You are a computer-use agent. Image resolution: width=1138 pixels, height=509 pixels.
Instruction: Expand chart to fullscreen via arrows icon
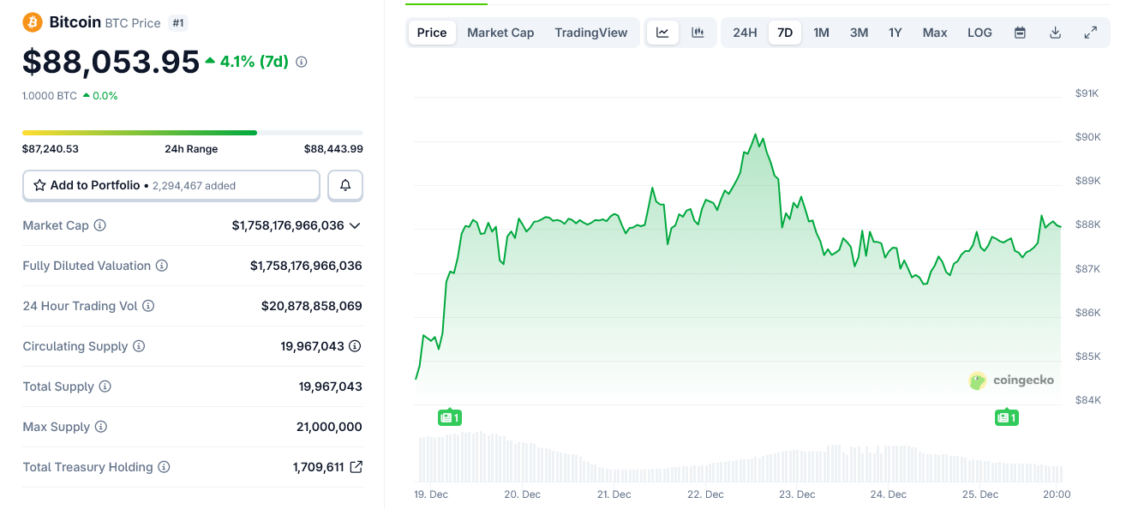tap(1090, 32)
